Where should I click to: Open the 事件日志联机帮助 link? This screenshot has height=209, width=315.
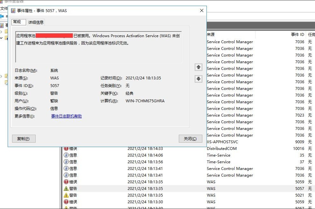(66, 116)
